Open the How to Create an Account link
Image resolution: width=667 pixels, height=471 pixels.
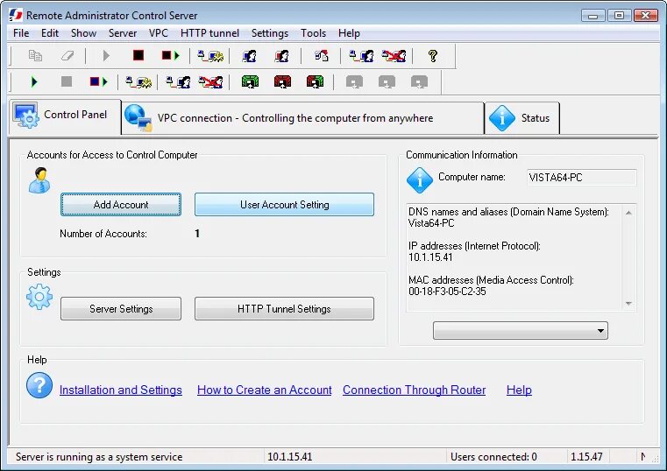[264, 390]
